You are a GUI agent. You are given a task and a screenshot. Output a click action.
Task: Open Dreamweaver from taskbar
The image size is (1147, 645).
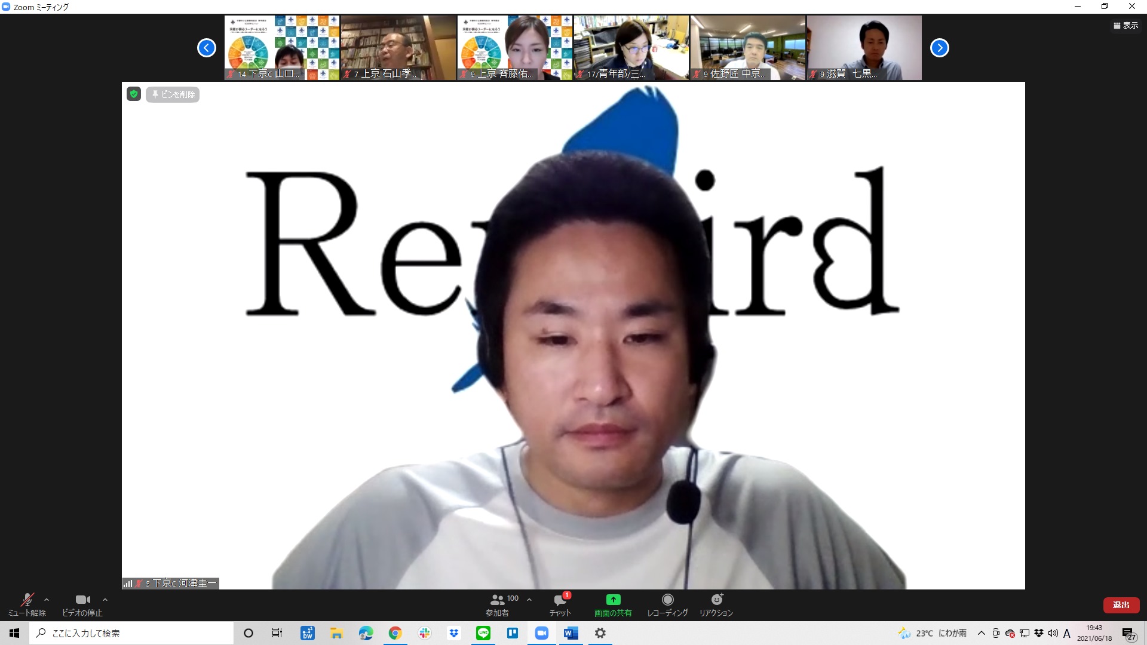[x=308, y=633]
